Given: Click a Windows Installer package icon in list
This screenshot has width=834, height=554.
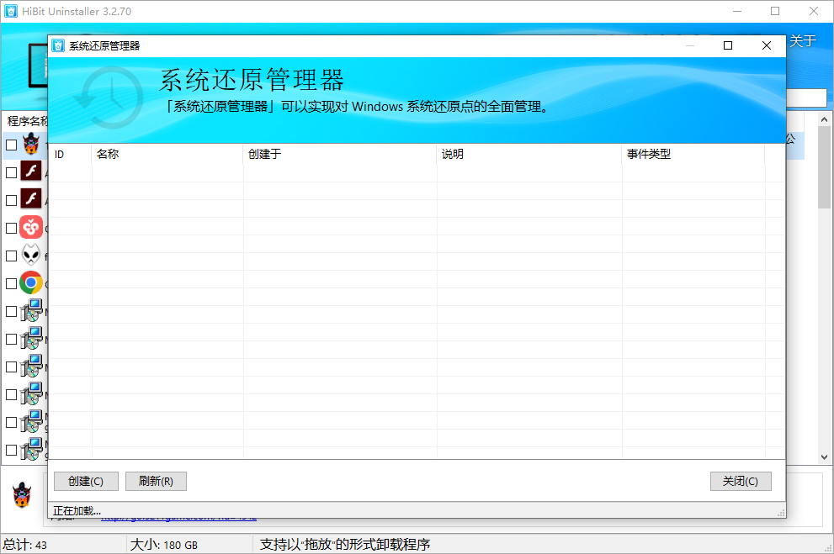Looking at the screenshot, I should click(x=32, y=311).
